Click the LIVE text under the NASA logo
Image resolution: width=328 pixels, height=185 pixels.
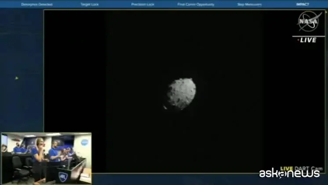[x=308, y=40]
